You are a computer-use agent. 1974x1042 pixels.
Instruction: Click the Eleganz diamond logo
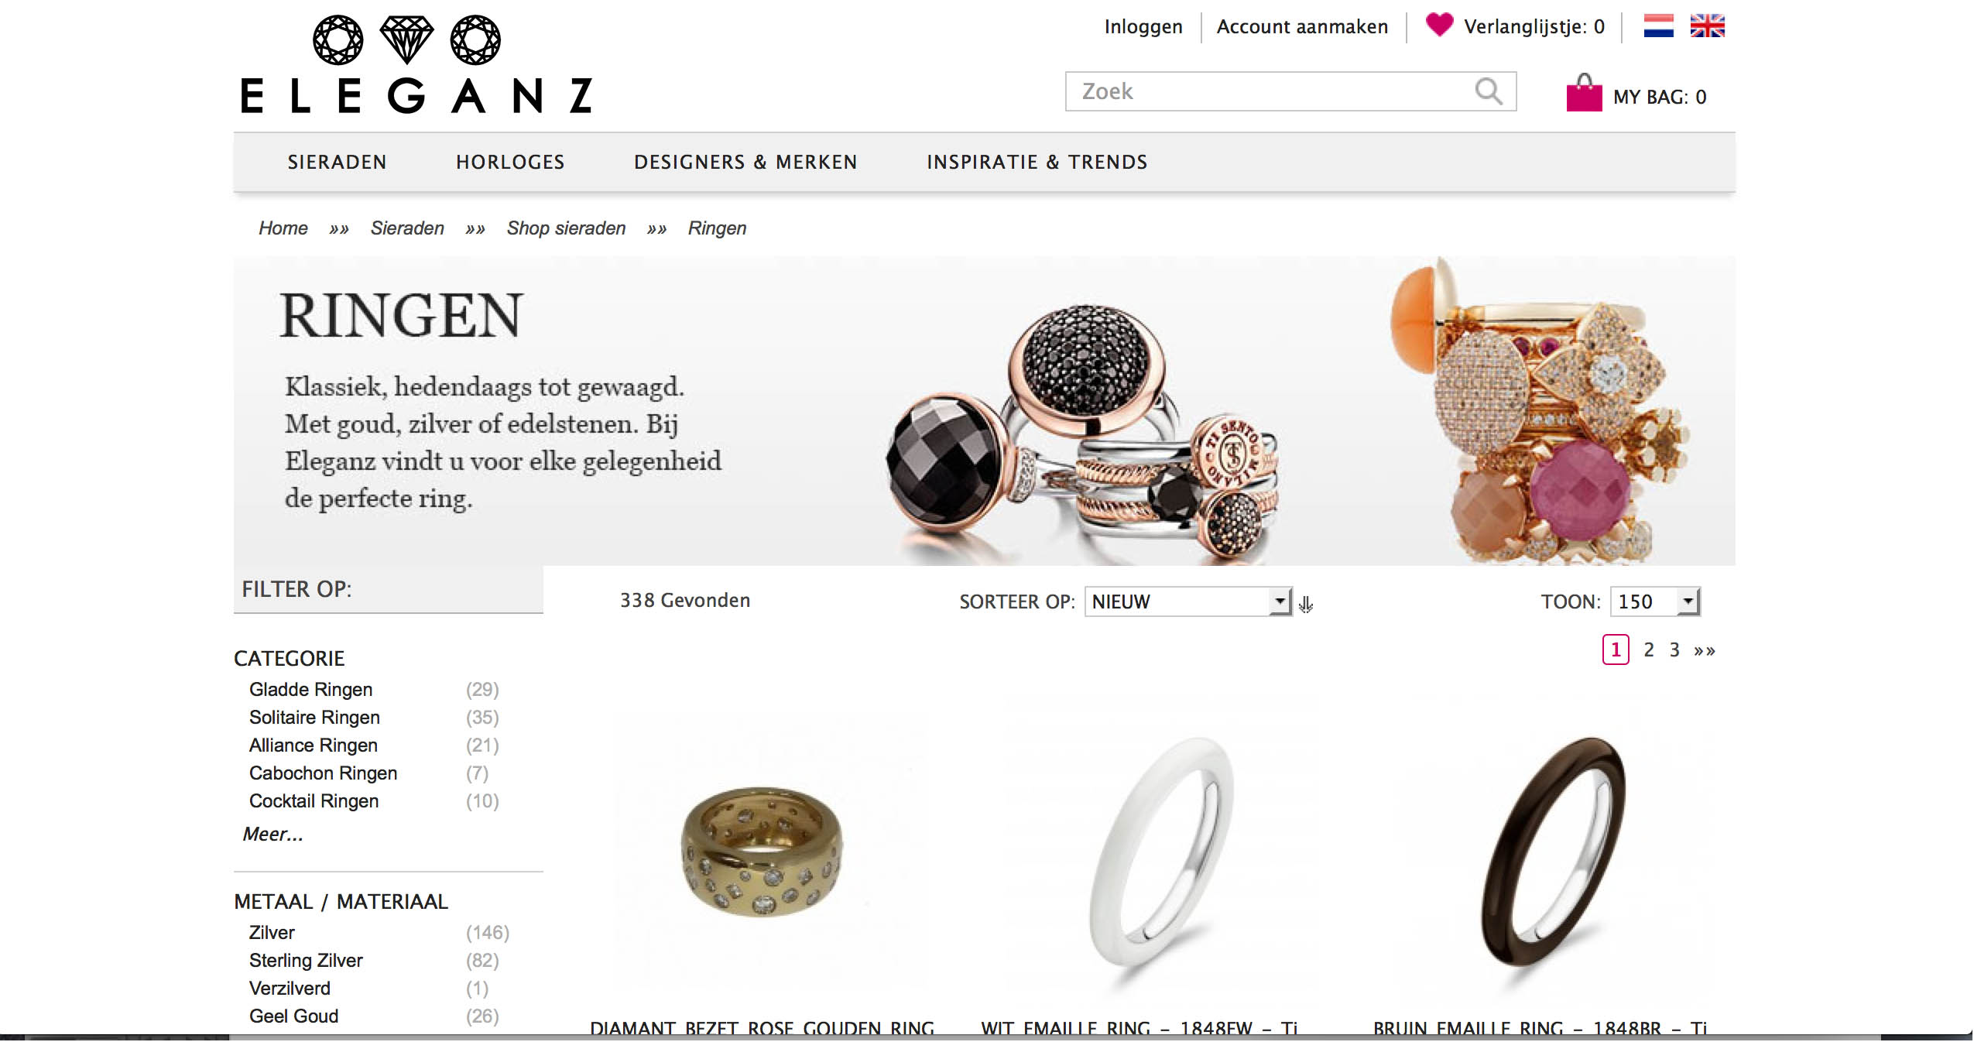coord(416,64)
